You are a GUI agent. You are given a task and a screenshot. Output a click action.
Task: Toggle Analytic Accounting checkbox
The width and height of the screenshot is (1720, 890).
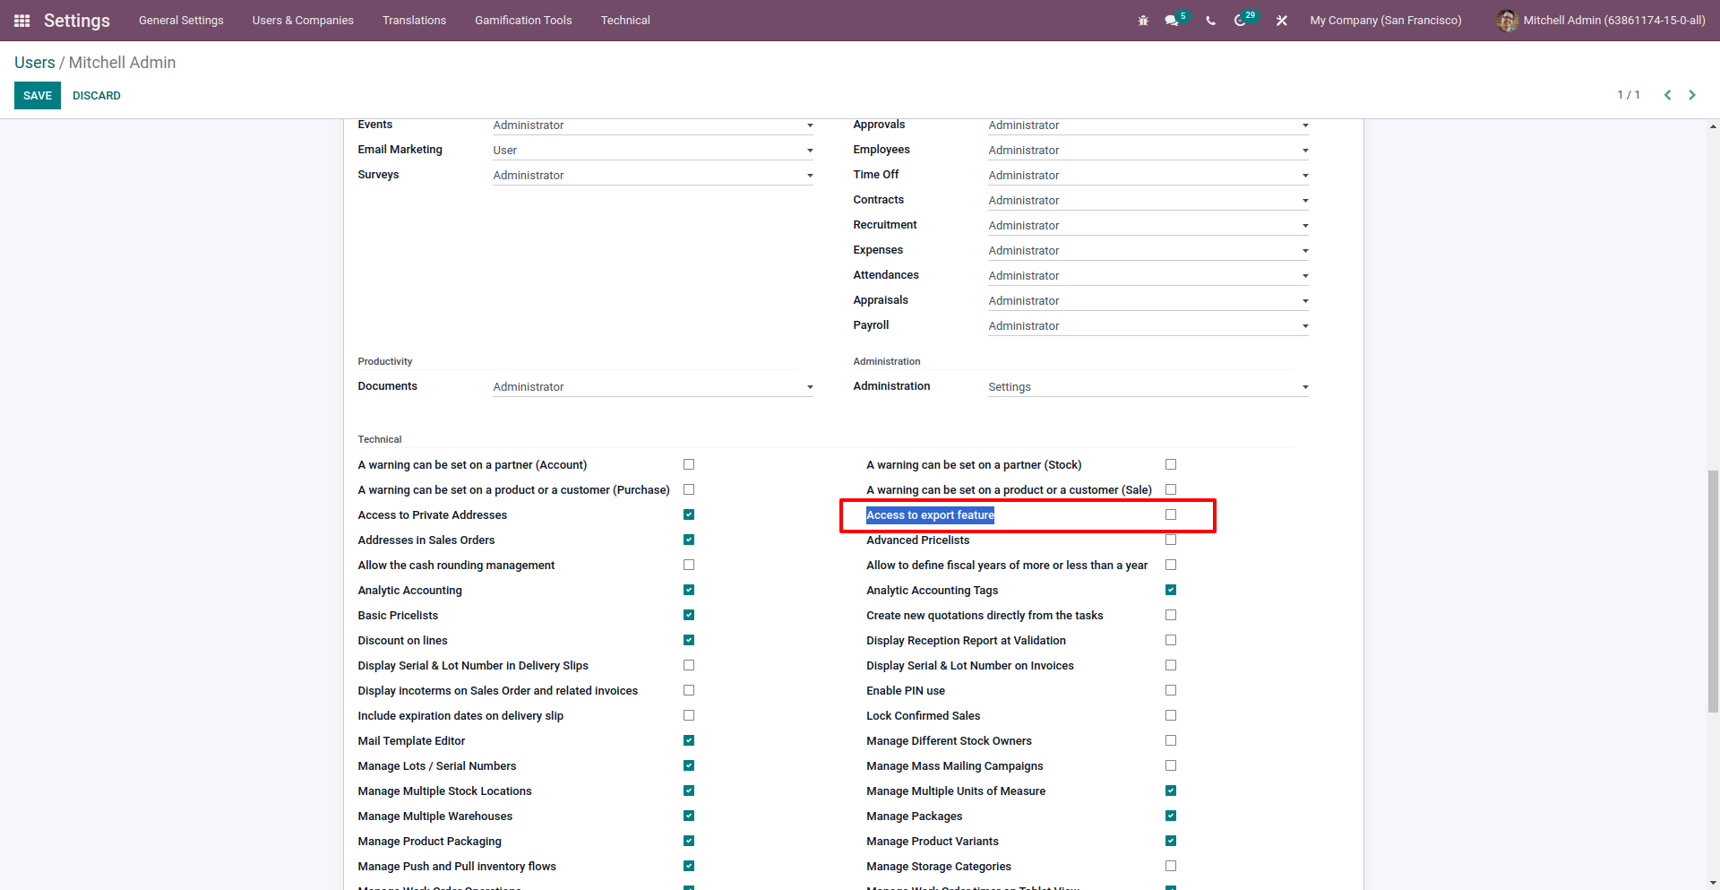click(x=689, y=590)
